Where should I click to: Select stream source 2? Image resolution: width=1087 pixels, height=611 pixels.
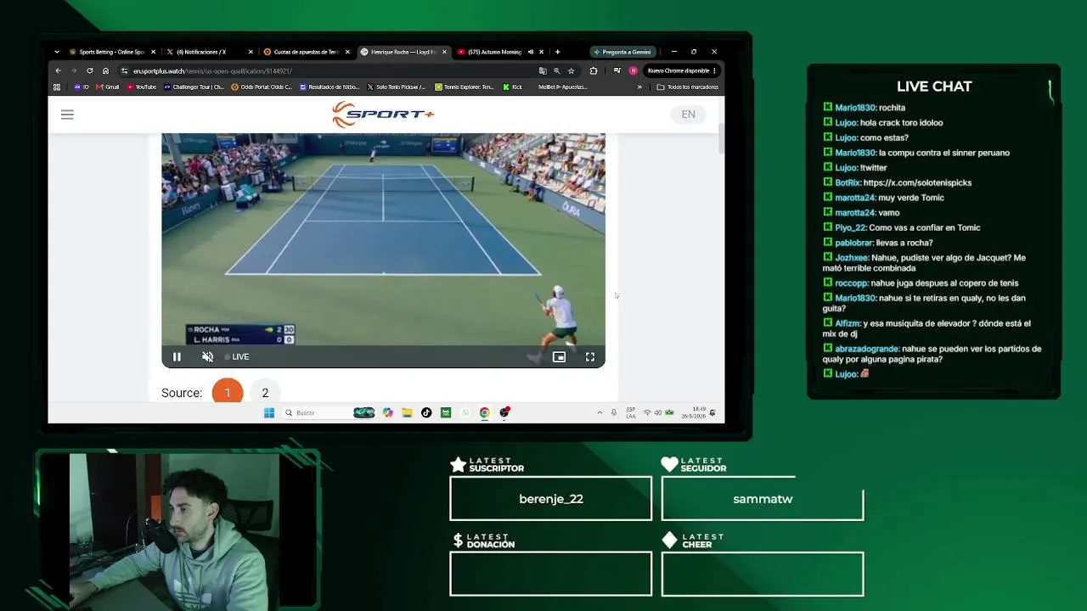[x=265, y=393]
